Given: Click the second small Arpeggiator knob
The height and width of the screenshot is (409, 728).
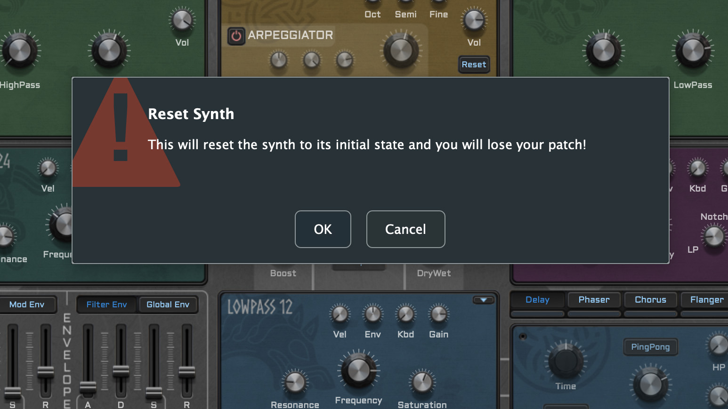Looking at the screenshot, I should pyautogui.click(x=312, y=60).
